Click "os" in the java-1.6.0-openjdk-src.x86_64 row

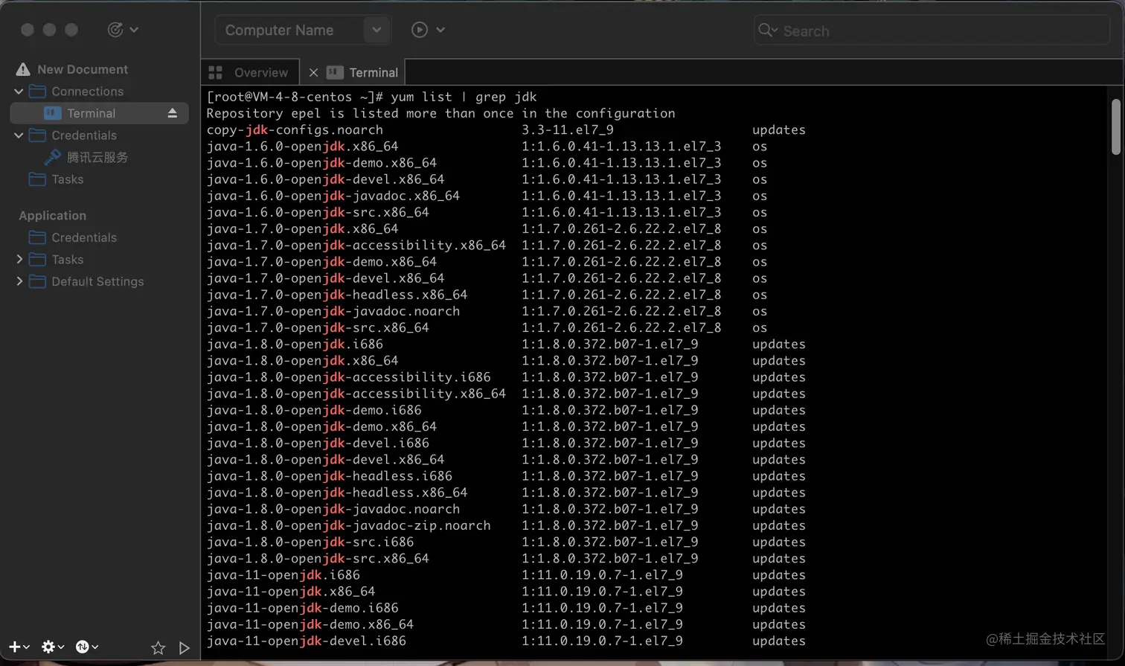tap(760, 212)
